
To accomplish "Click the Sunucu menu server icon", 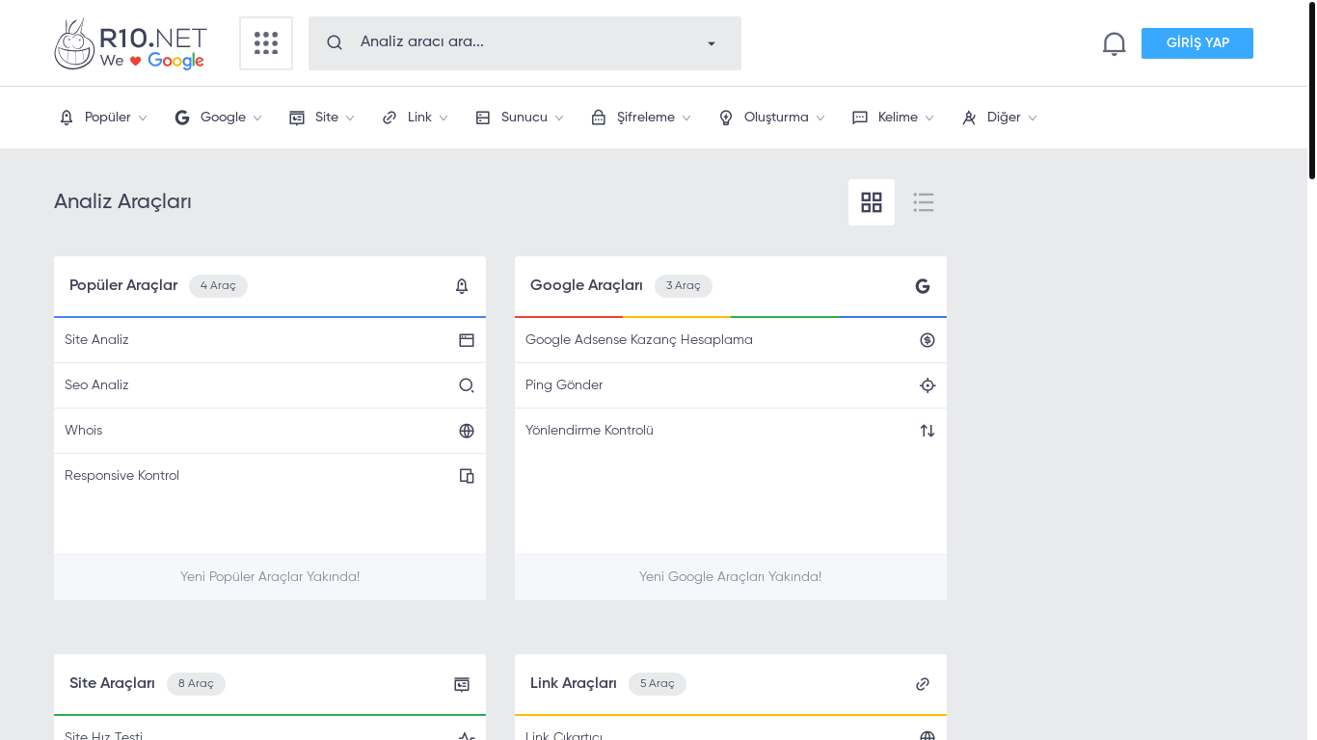I will (483, 118).
